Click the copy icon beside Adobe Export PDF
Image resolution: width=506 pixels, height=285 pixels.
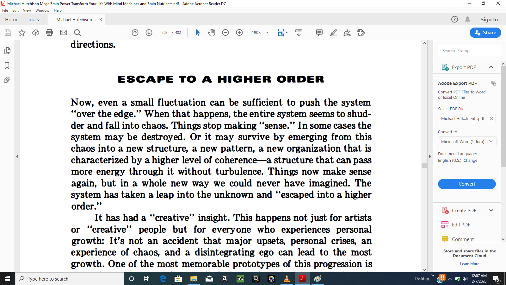tap(493, 83)
